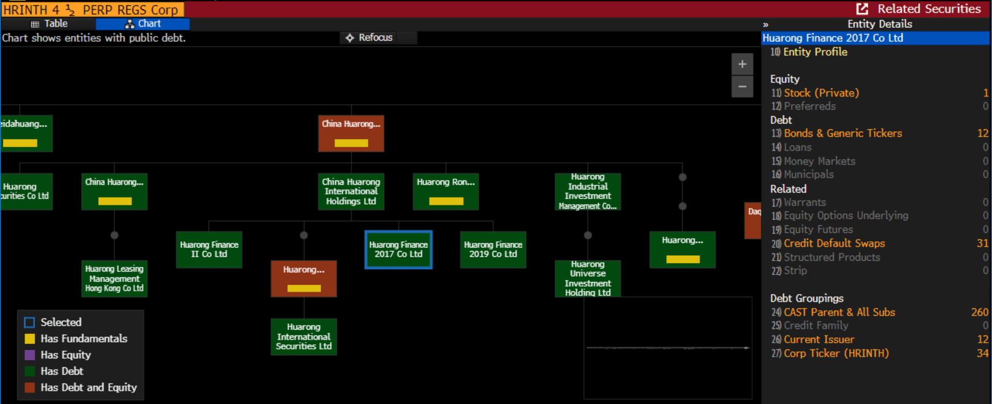Select Huarong Industrial Investment Management node
Screen dimensions: 992x404
587,192
